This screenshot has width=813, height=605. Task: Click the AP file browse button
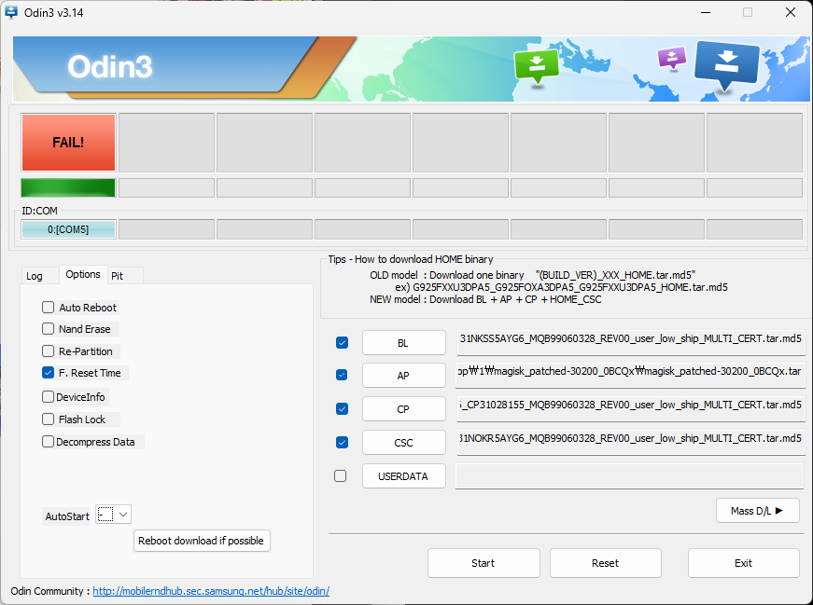point(403,376)
